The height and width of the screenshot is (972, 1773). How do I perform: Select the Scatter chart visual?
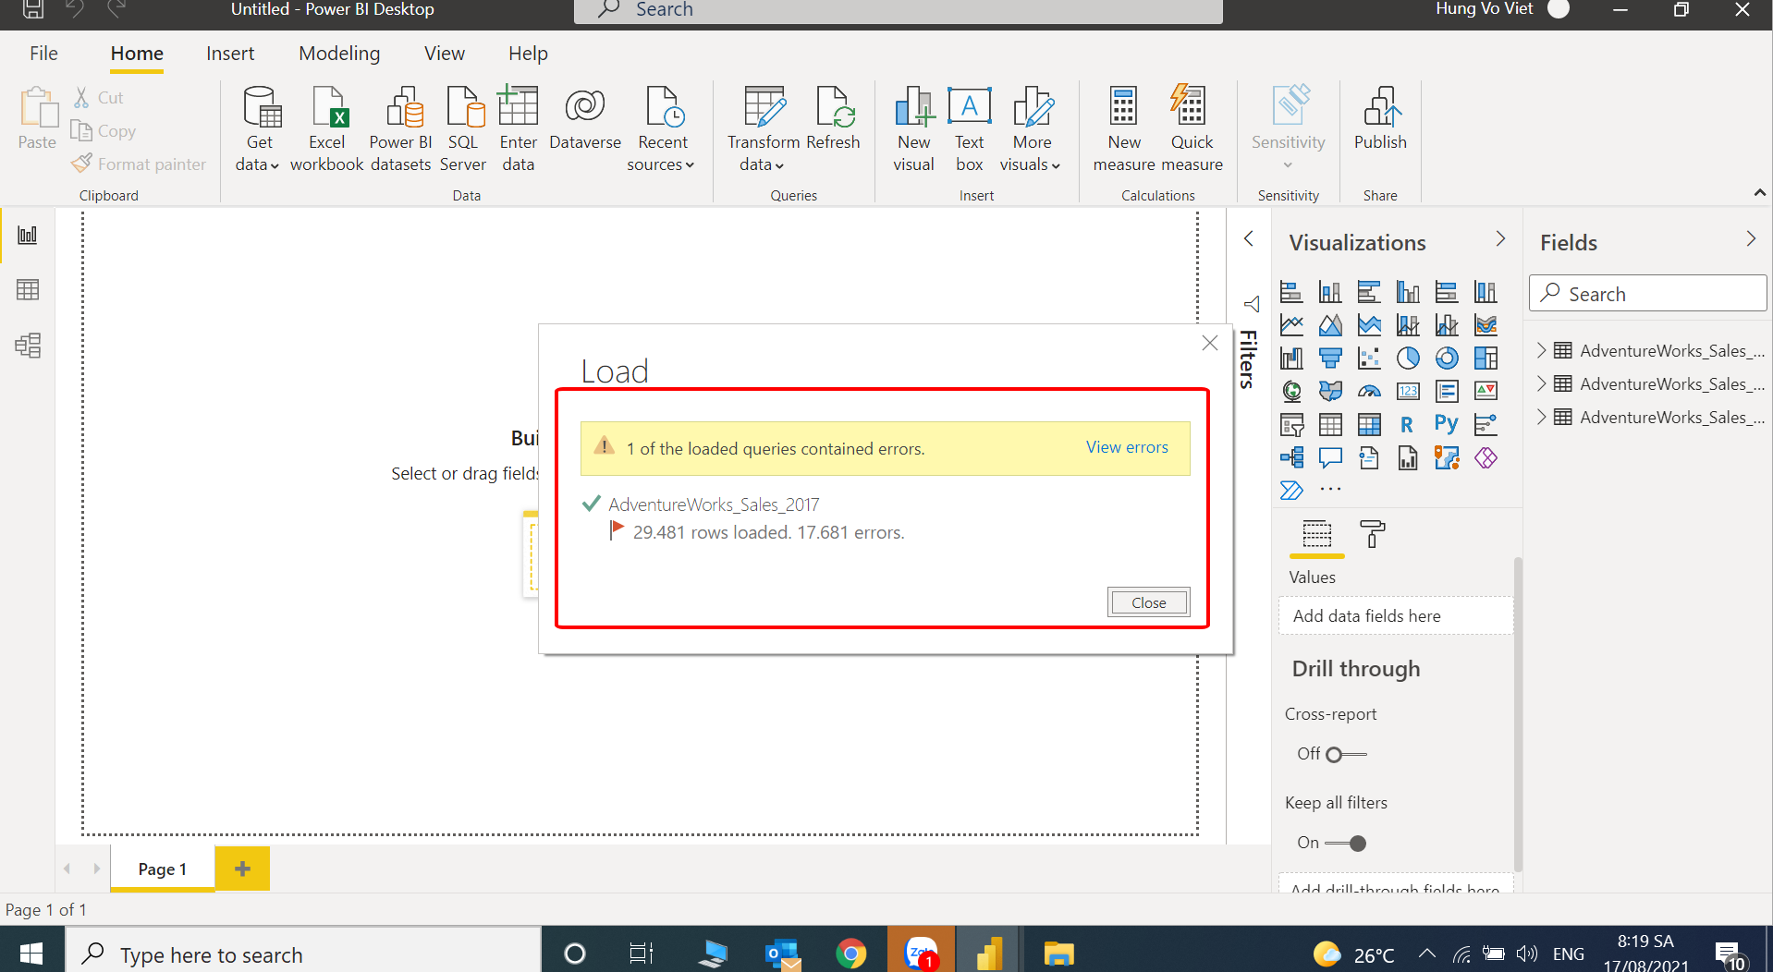pos(1369,358)
